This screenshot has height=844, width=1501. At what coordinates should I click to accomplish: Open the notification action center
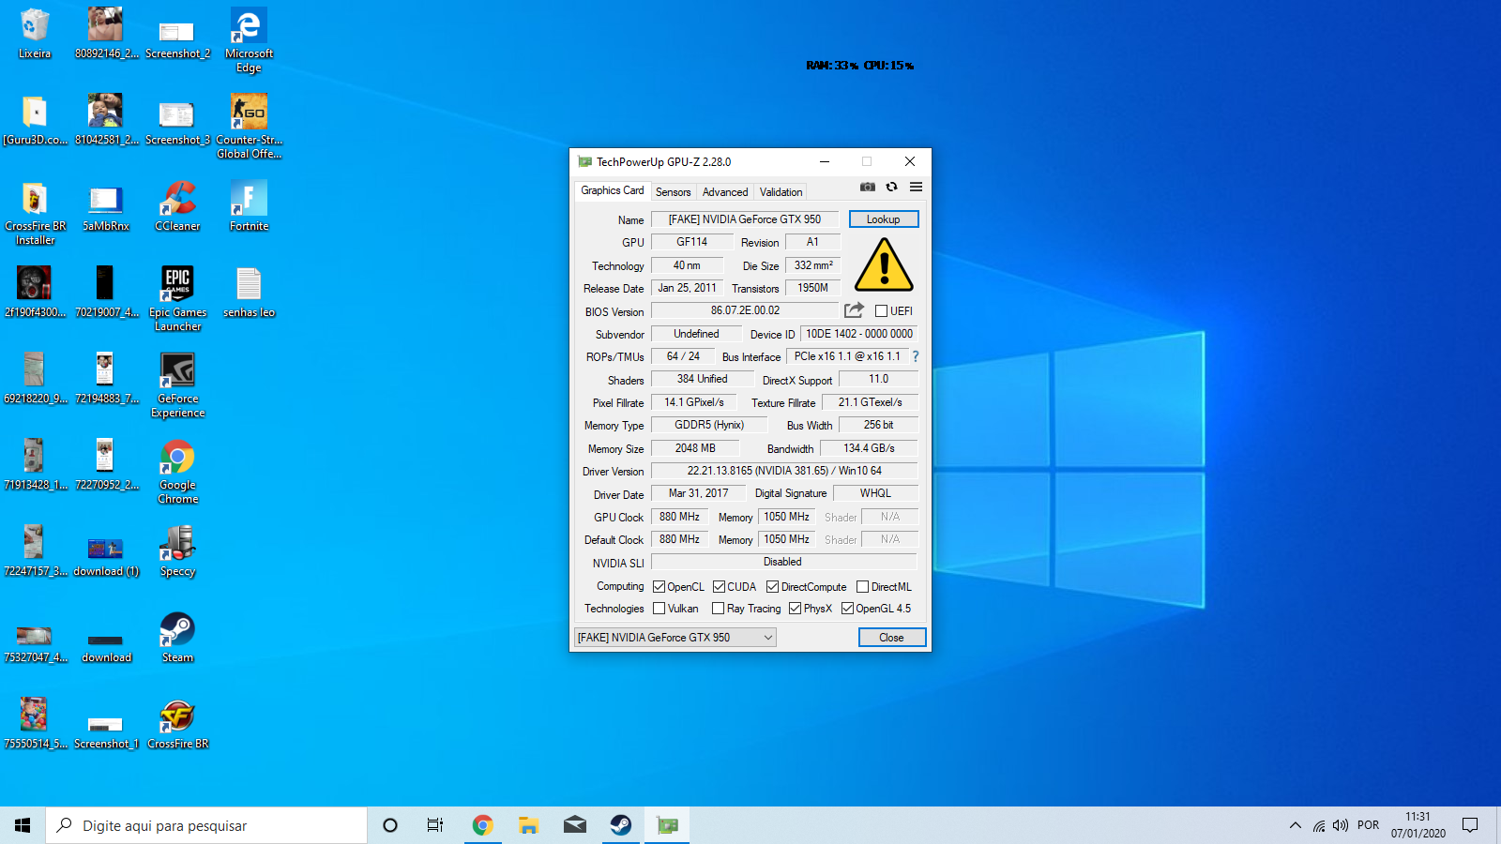tap(1470, 825)
